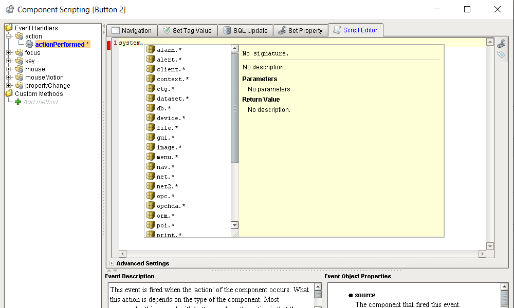
Task: Click the tag browser icon beside editor
Action: coord(501,54)
